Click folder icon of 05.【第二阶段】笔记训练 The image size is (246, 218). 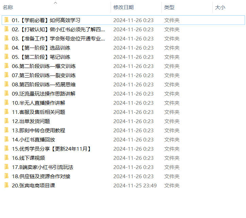point(6,56)
